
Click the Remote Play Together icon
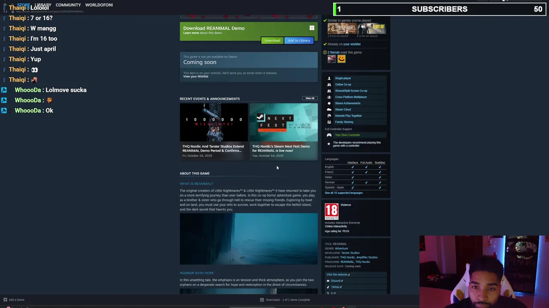tap(329, 116)
